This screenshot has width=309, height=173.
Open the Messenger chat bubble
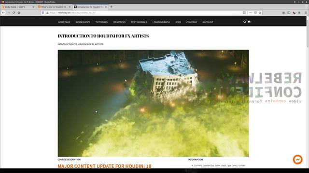297,160
